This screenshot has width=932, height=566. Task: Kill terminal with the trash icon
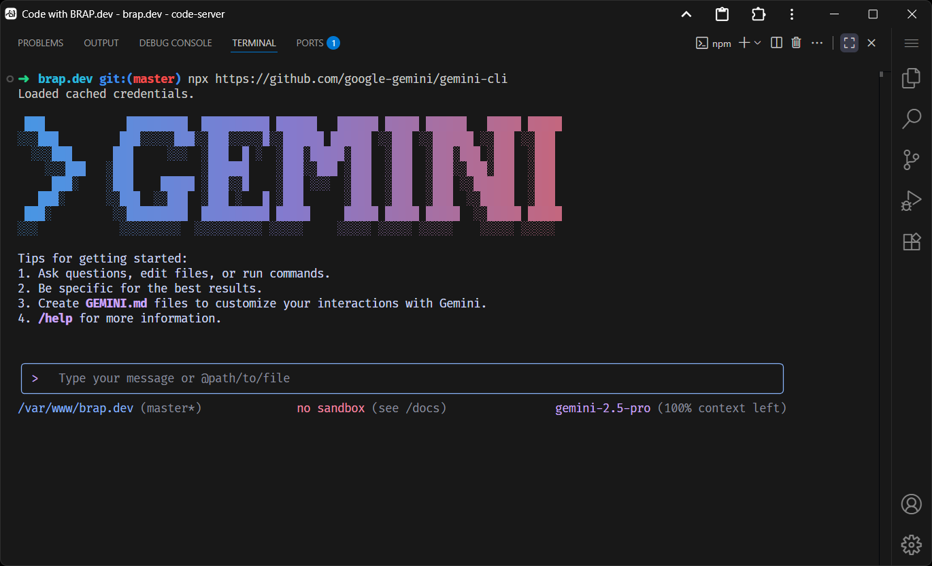pos(796,43)
